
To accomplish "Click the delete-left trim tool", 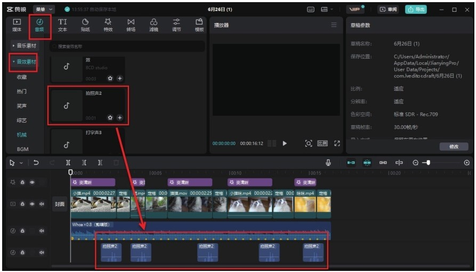I will point(84,163).
